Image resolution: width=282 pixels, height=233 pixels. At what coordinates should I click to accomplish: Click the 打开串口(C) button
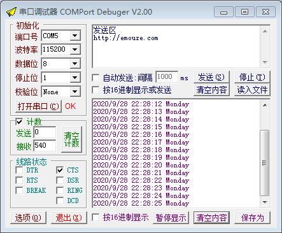pos(38,106)
